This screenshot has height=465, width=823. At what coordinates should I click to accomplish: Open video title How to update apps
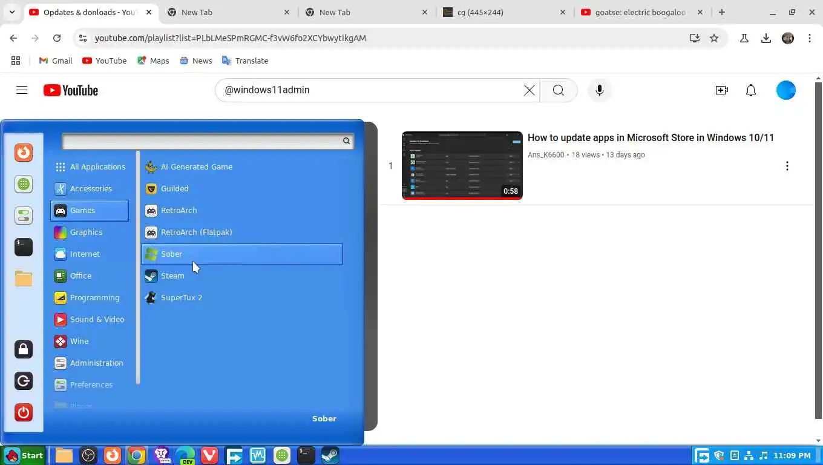point(651,137)
